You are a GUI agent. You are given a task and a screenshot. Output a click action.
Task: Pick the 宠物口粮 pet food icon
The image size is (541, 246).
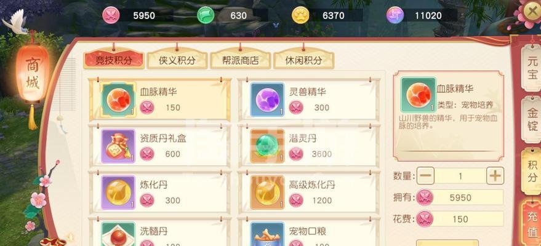[x=267, y=234]
